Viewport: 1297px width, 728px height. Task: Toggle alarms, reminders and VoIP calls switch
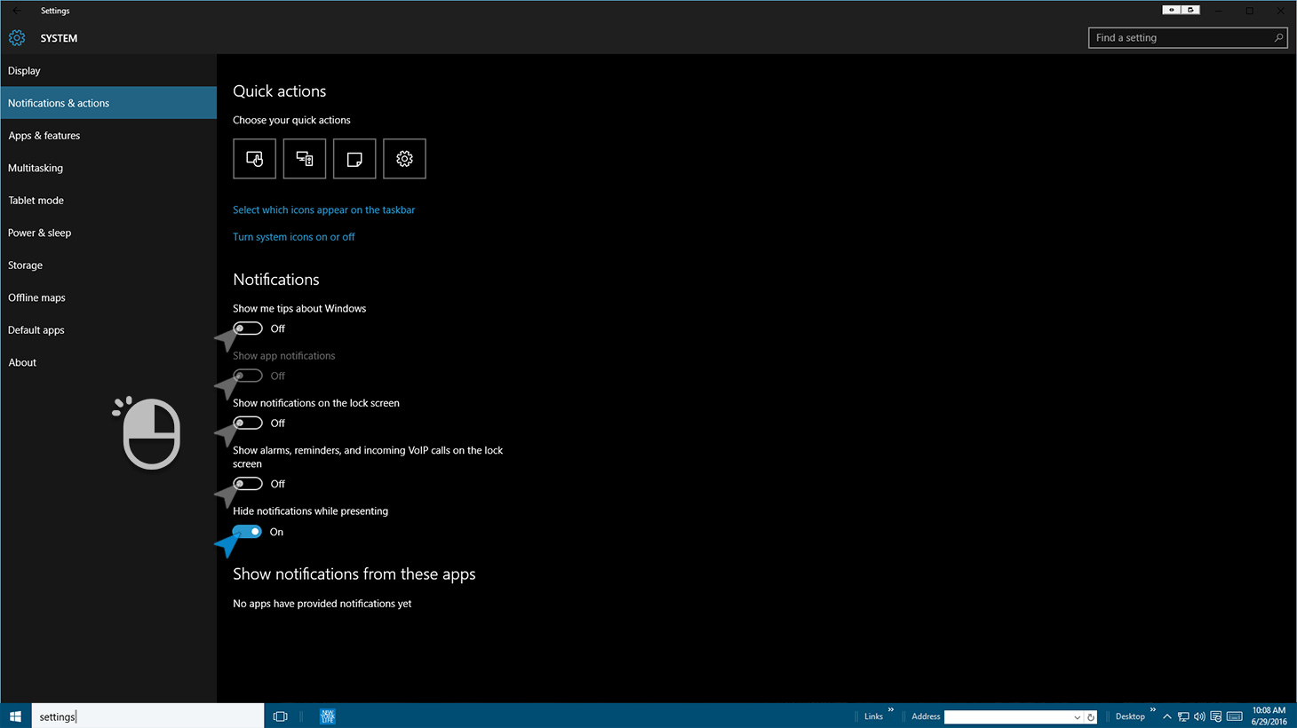pyautogui.click(x=248, y=484)
